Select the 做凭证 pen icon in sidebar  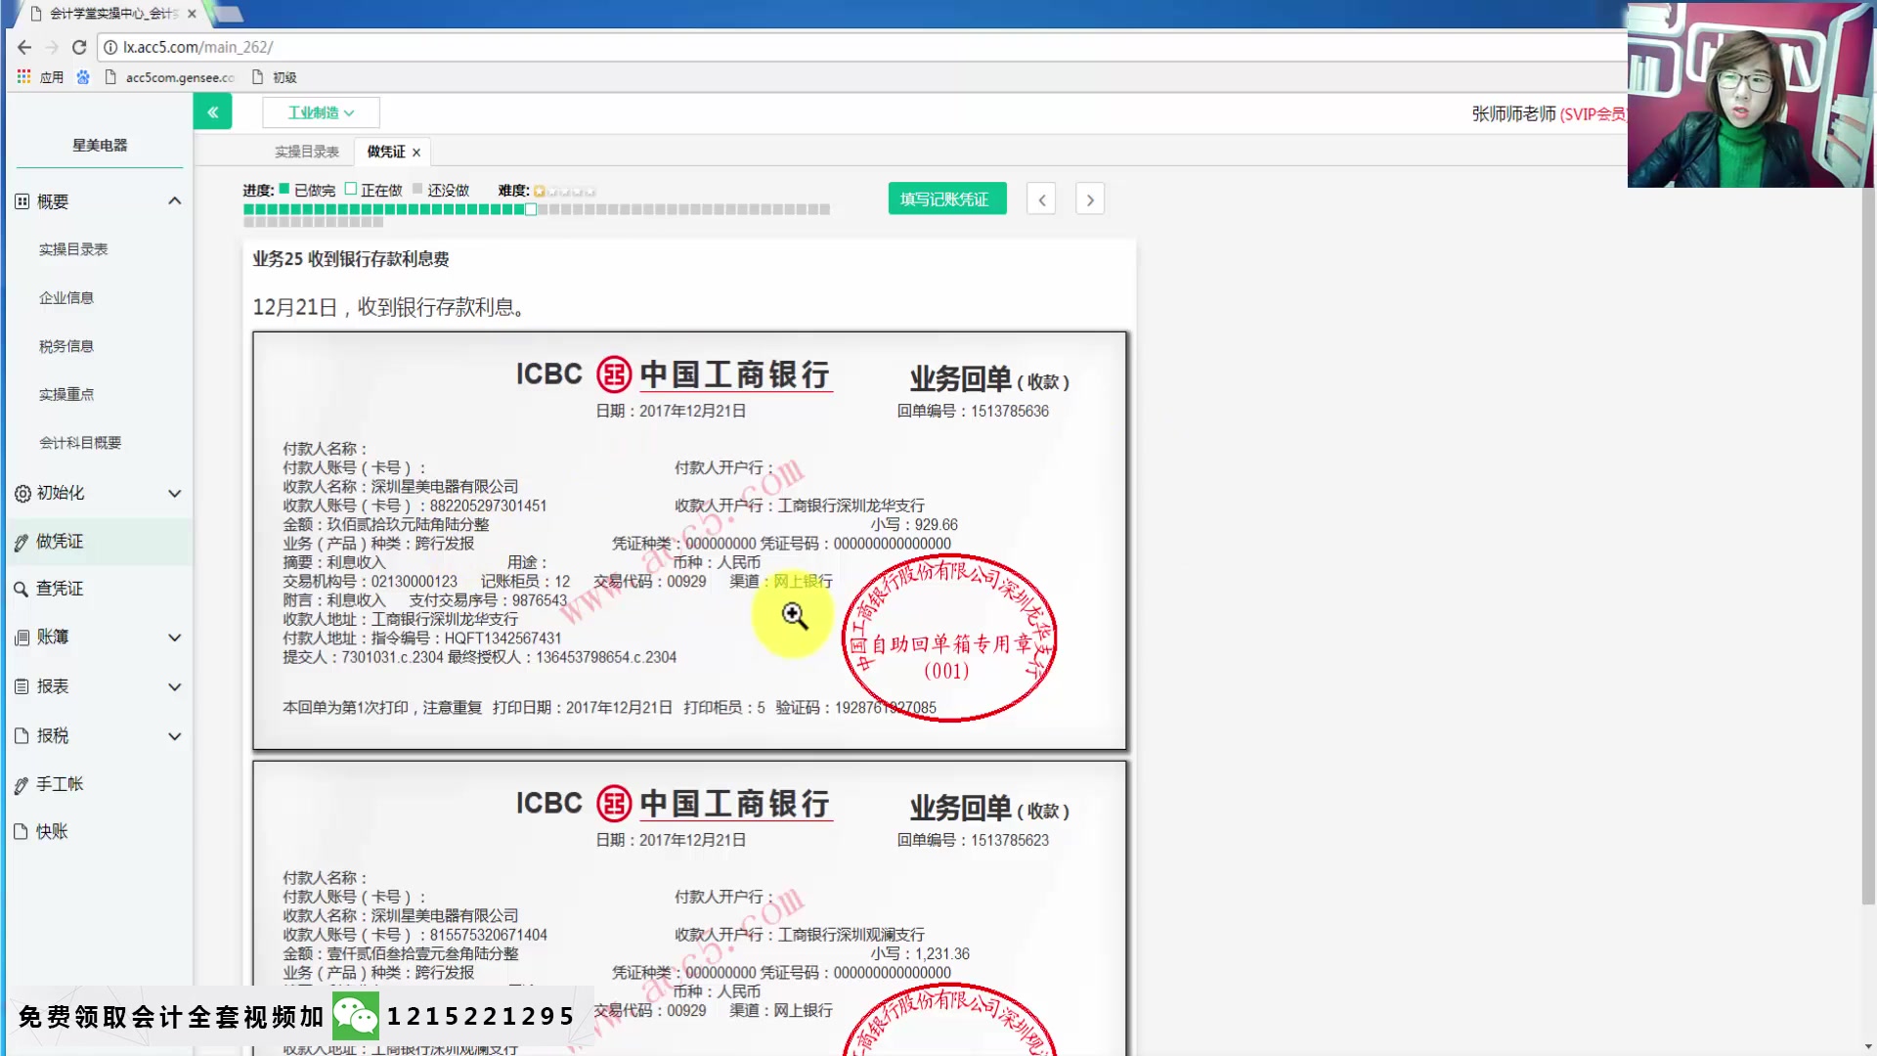pos(22,541)
